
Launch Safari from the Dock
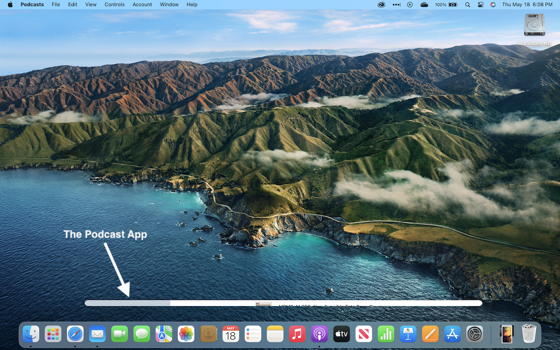(76, 334)
